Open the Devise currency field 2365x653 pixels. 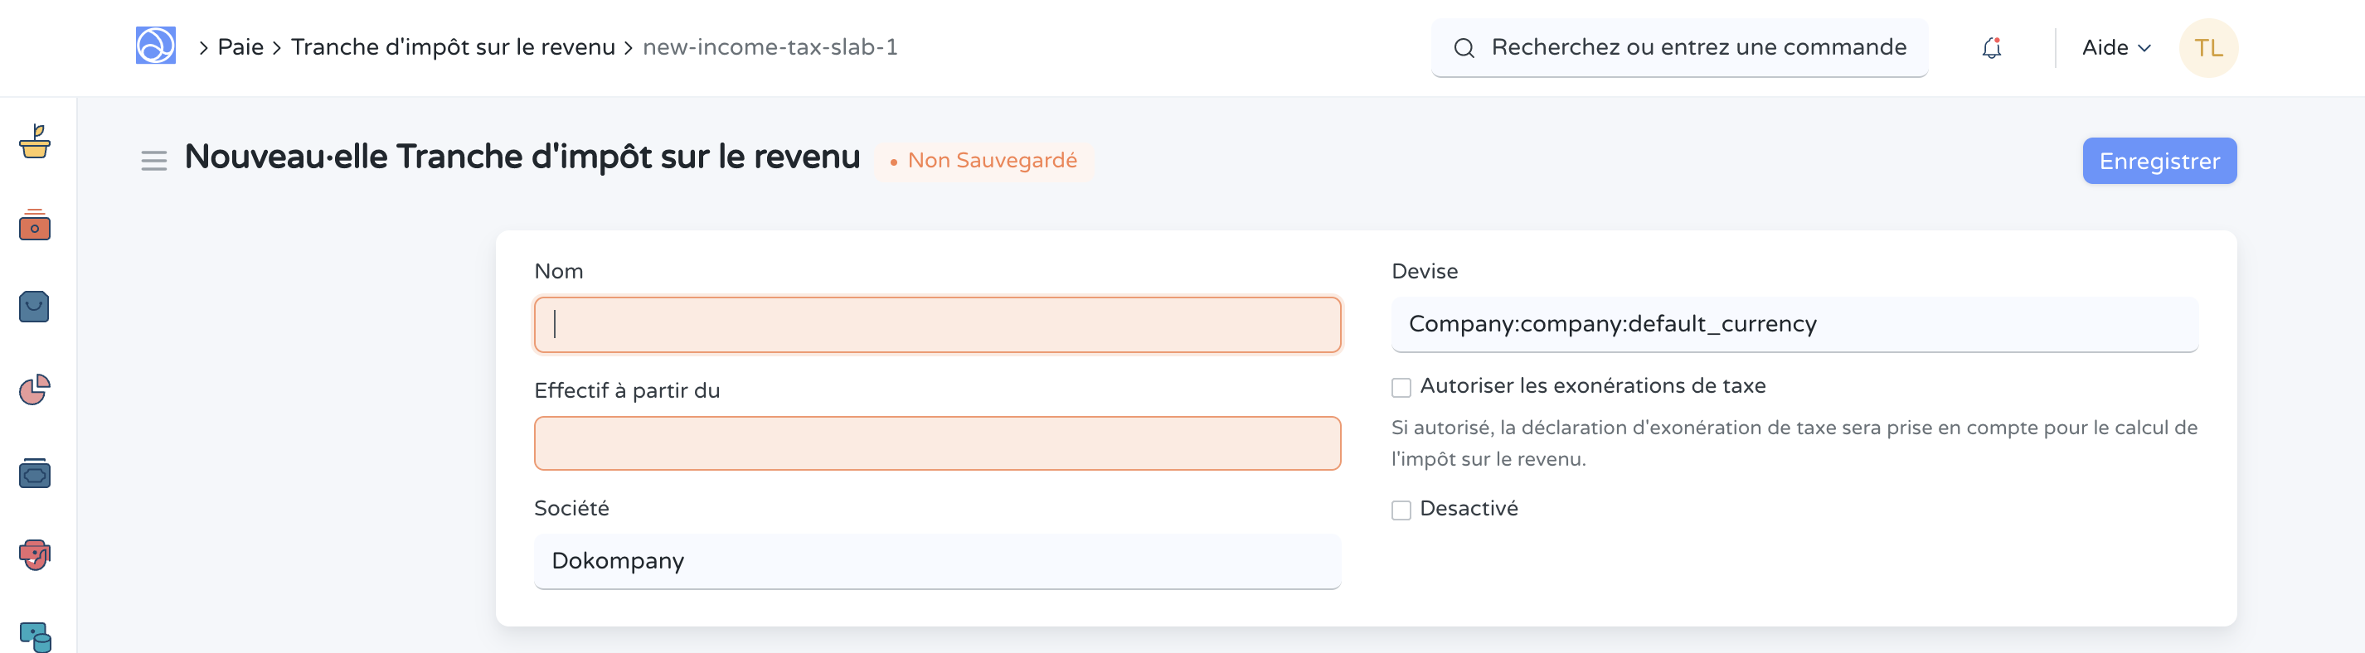pyautogui.click(x=1794, y=324)
